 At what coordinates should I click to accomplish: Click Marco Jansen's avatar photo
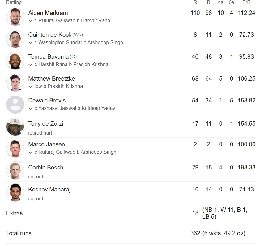(x=15, y=148)
